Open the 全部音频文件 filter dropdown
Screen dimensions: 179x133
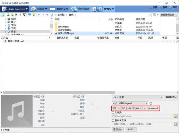pyautogui.click(x=169, y=15)
